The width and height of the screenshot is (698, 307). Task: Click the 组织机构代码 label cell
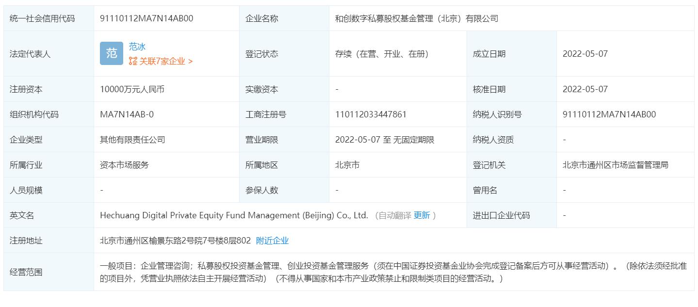point(49,114)
